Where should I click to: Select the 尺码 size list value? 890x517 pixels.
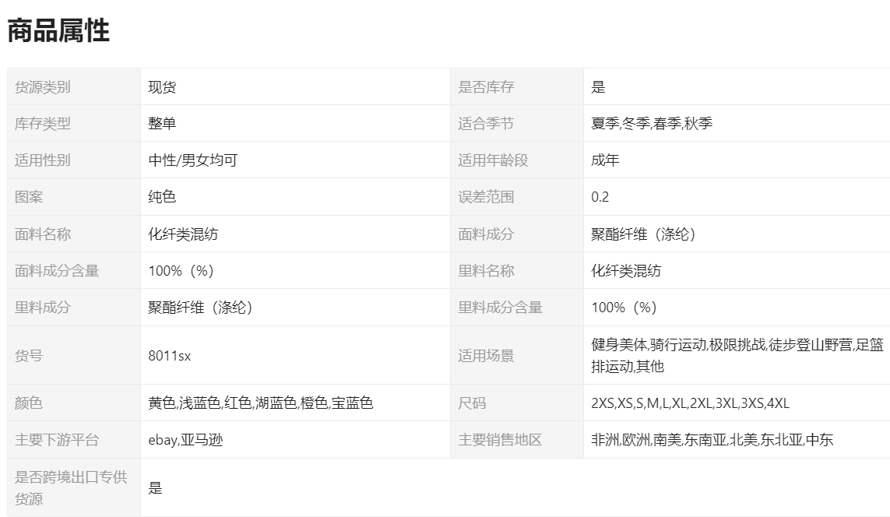point(690,403)
